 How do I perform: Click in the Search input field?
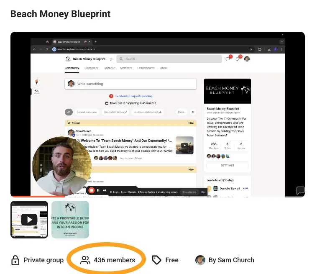[169, 59]
